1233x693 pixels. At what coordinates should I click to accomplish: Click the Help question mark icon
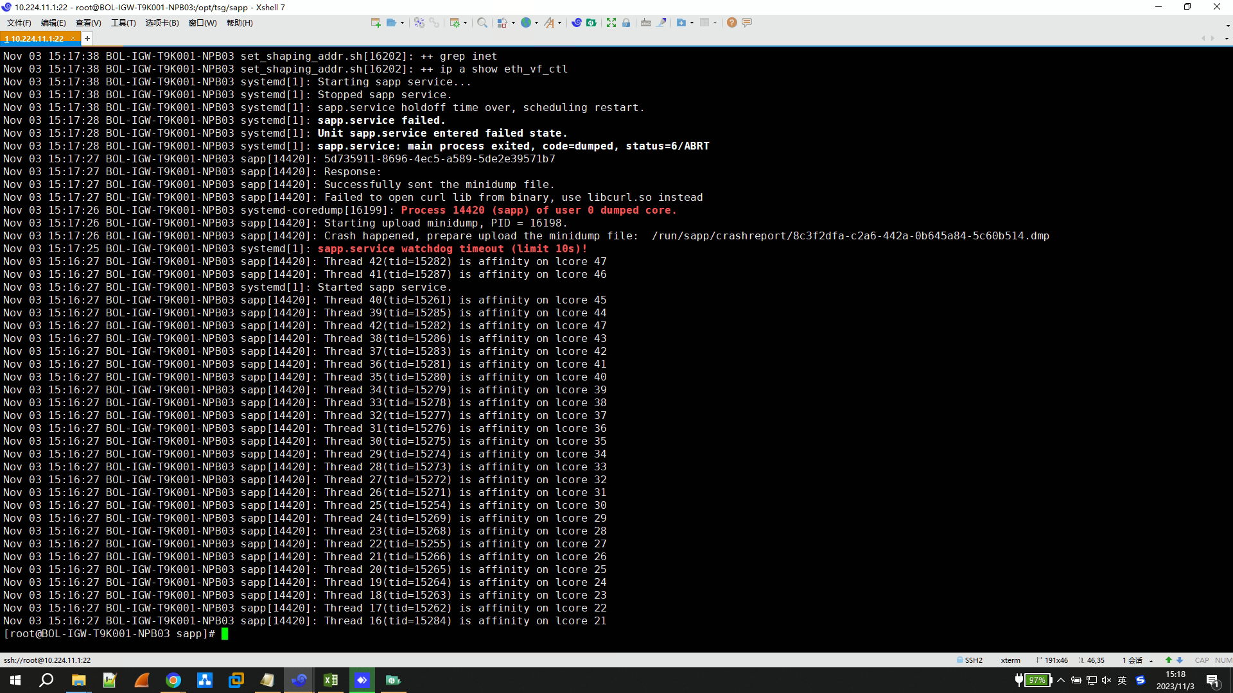(x=731, y=22)
